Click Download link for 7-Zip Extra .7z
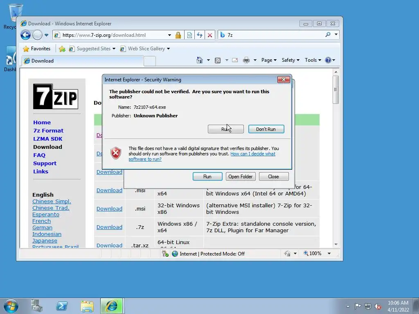419x314 pixels. click(x=109, y=227)
